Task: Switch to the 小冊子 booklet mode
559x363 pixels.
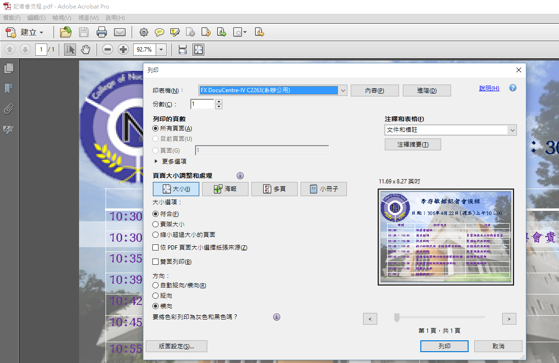Action: tap(324, 189)
